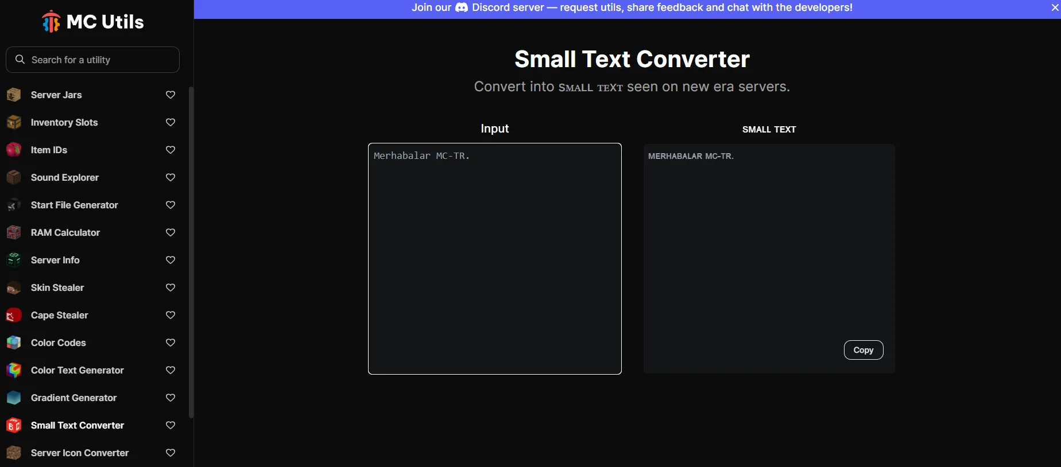This screenshot has height=467, width=1061.
Task: Click the Skin Stealer head icon
Action: [x=14, y=287]
